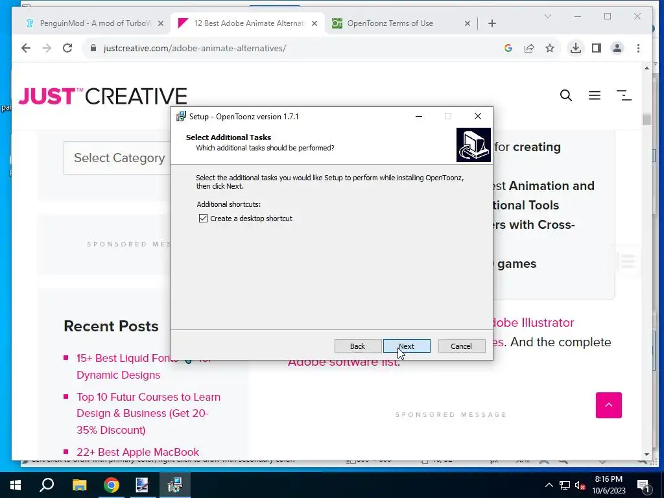
Task: Show hidden system tray icons
Action: [x=549, y=485]
